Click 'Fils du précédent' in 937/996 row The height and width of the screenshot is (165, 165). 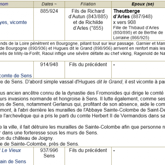[x=88, y=150]
